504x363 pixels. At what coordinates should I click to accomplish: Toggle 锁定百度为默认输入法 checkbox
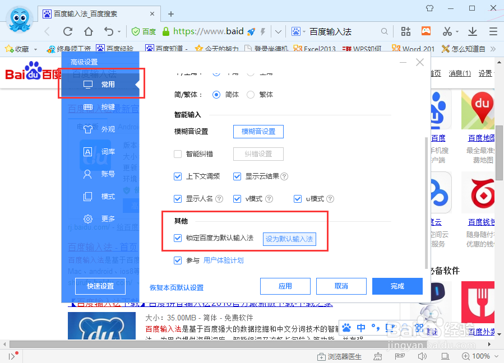coord(178,238)
